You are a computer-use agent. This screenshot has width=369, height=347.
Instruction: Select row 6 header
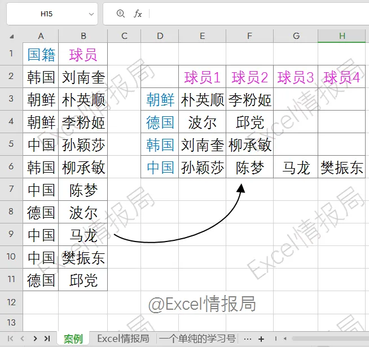(x=11, y=166)
